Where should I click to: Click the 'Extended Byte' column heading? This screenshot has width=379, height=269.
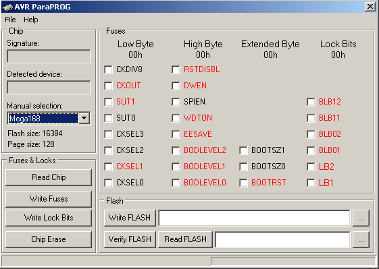[270, 44]
